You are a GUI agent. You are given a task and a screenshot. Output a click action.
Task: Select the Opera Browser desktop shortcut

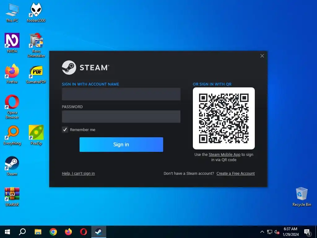pos(12,107)
